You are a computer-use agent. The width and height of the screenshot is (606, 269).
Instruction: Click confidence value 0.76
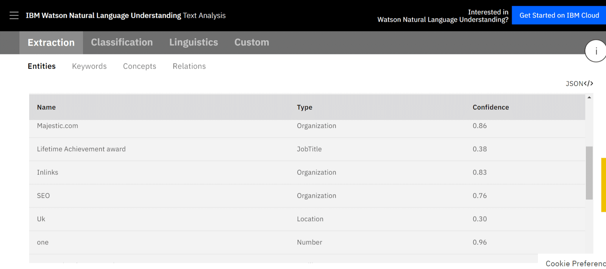point(480,196)
